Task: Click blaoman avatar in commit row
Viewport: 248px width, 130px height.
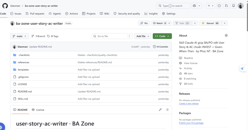Action: tap(15, 47)
